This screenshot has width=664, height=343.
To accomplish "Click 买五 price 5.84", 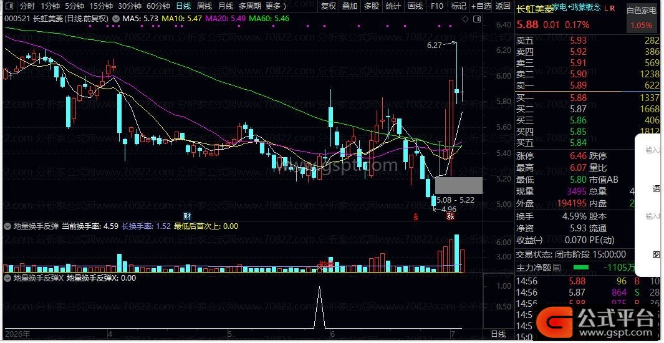I will click(x=578, y=143).
